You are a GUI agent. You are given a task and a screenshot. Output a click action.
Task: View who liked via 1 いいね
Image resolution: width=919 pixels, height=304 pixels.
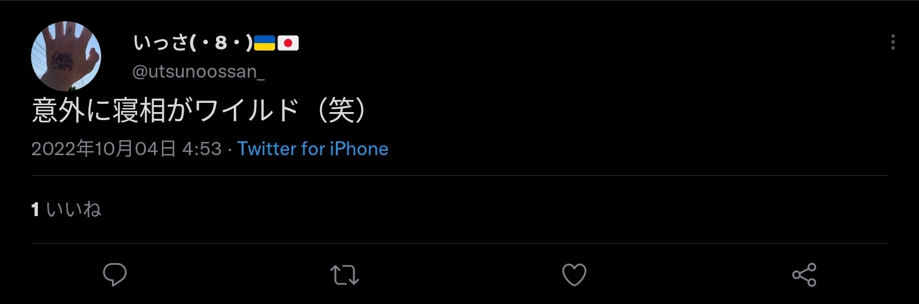coord(66,209)
